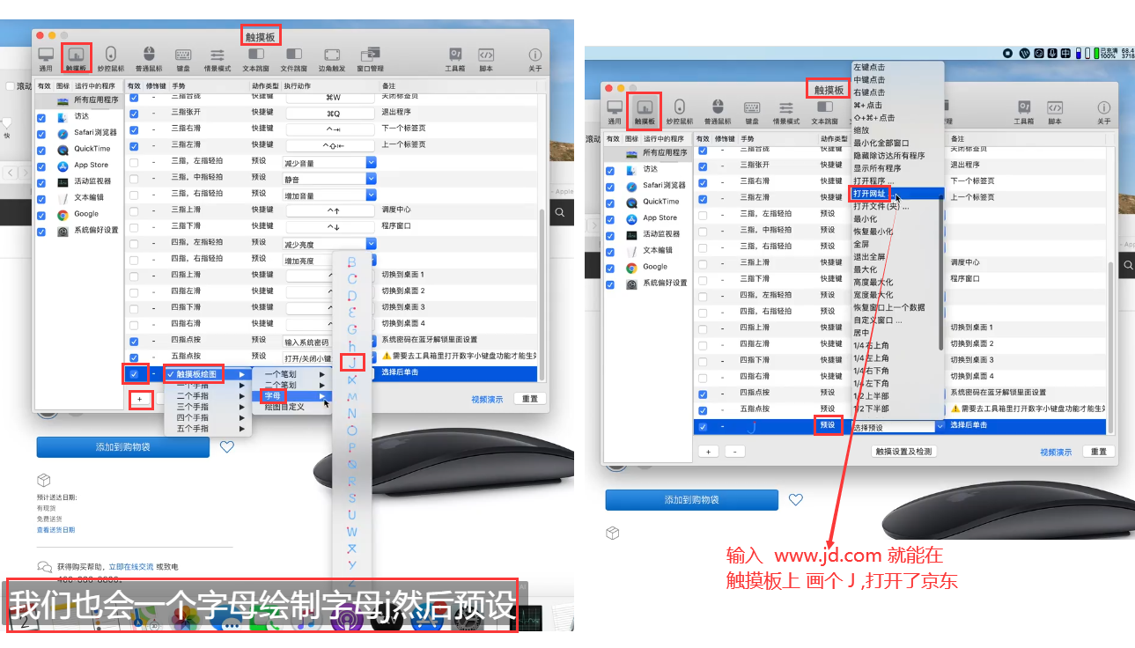Viewport: 1135px width, 648px height.
Task: Disable 五指点按 gesture in the right window
Action: [703, 410]
